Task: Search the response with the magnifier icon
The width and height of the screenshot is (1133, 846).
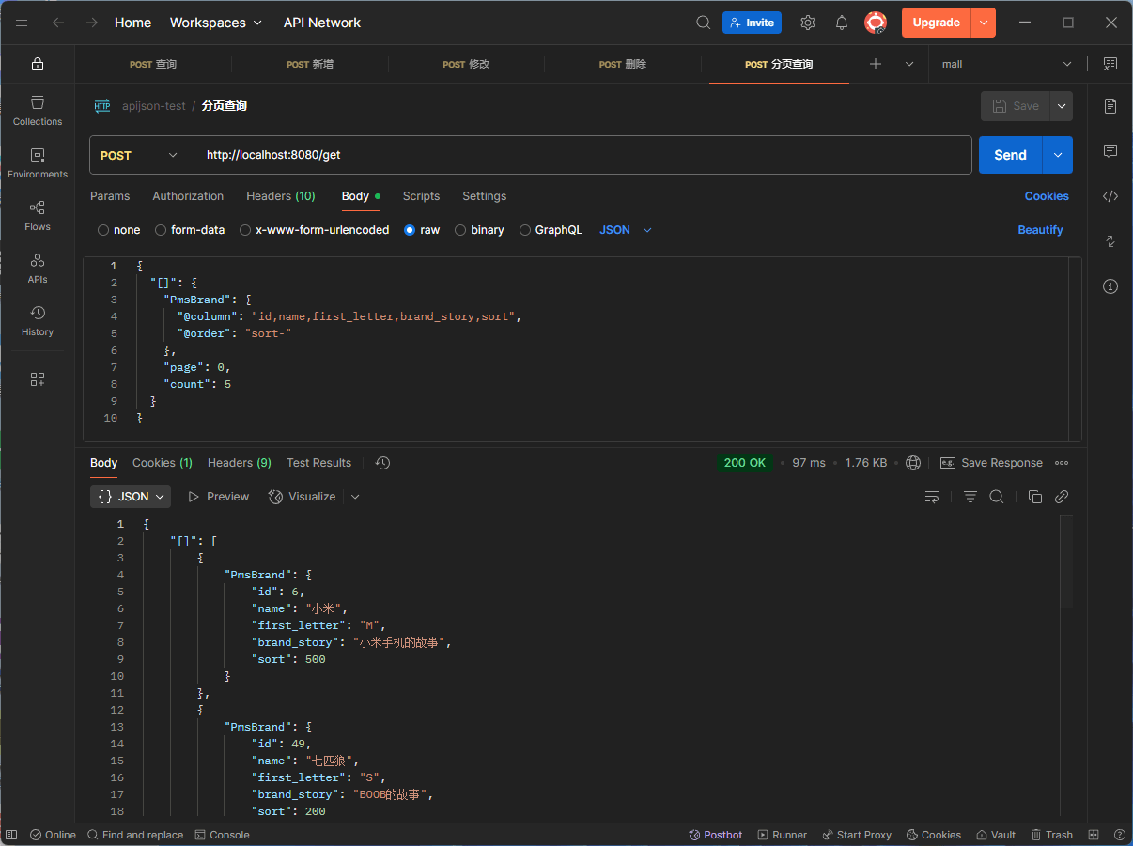Action: 997,497
